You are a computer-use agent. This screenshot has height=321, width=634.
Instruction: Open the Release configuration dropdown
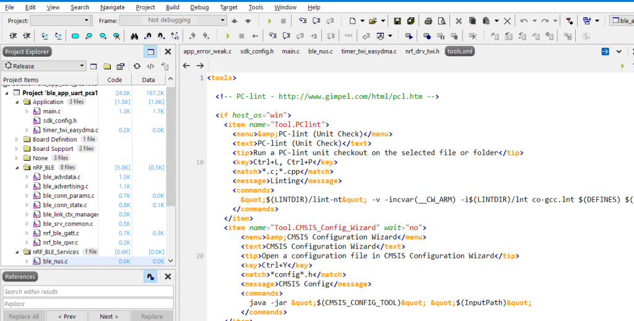click(x=82, y=66)
